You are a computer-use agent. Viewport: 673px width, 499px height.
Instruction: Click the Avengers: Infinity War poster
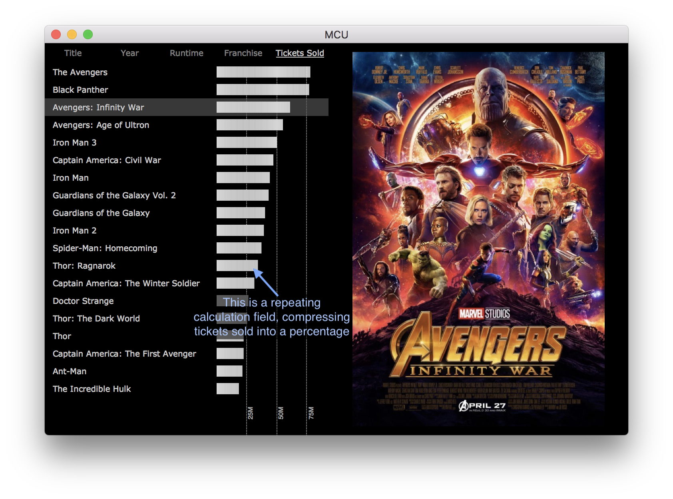pos(478,239)
